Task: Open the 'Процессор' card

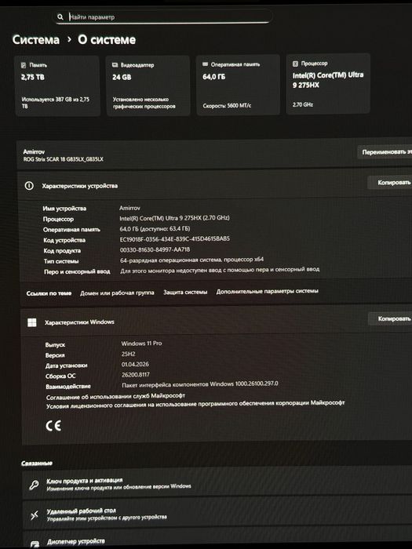Action: click(x=328, y=84)
